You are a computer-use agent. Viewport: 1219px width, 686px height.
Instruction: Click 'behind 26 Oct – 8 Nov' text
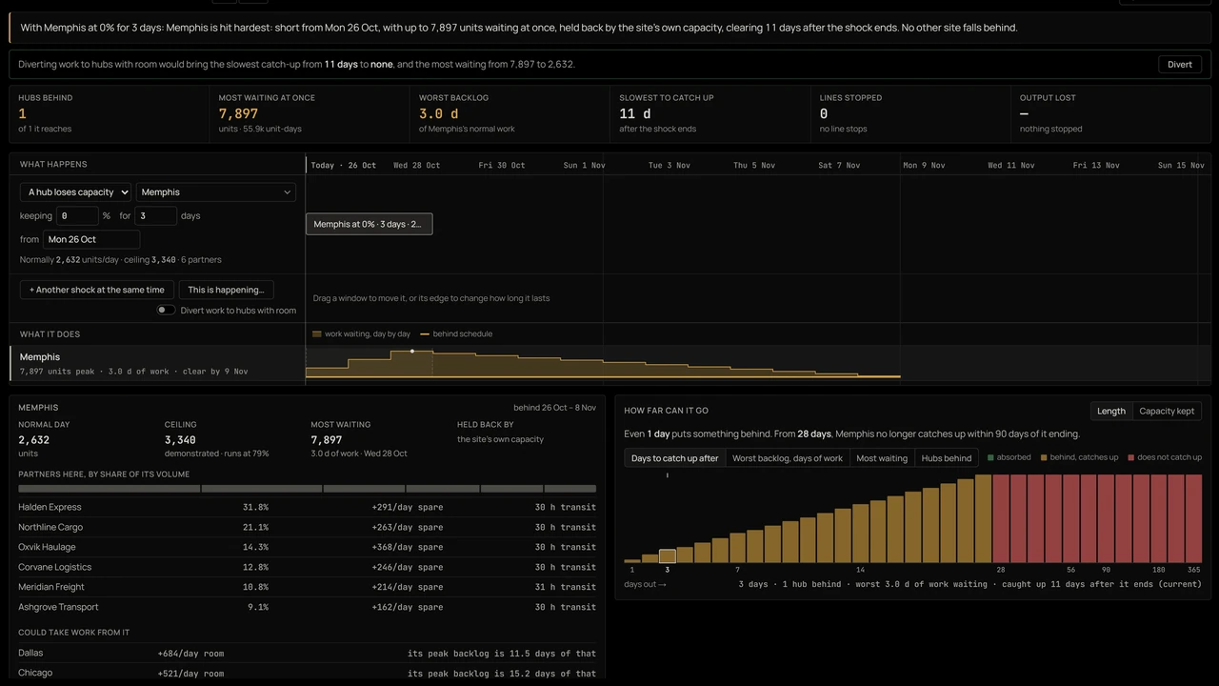(x=554, y=408)
